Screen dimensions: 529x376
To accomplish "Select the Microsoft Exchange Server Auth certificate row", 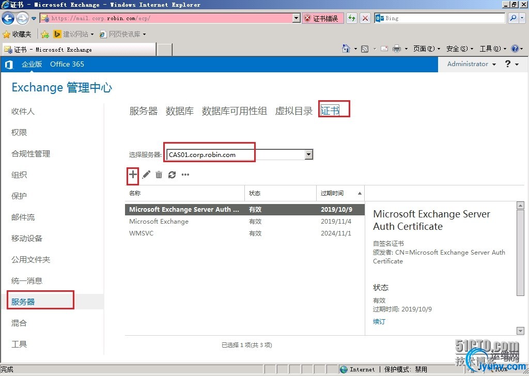I will point(244,209).
